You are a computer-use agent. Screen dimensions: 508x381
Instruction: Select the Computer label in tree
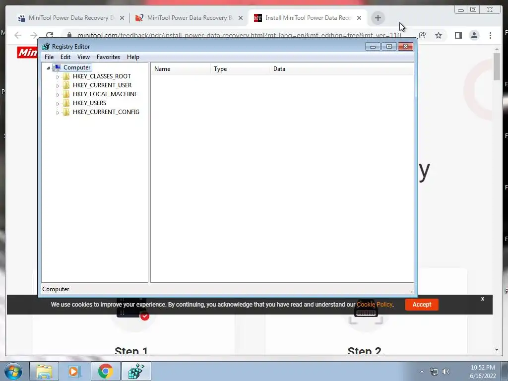coord(77,67)
